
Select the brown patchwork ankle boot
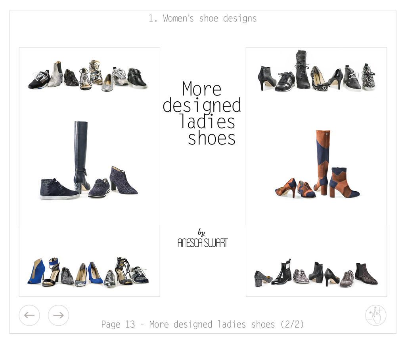coord(344,182)
